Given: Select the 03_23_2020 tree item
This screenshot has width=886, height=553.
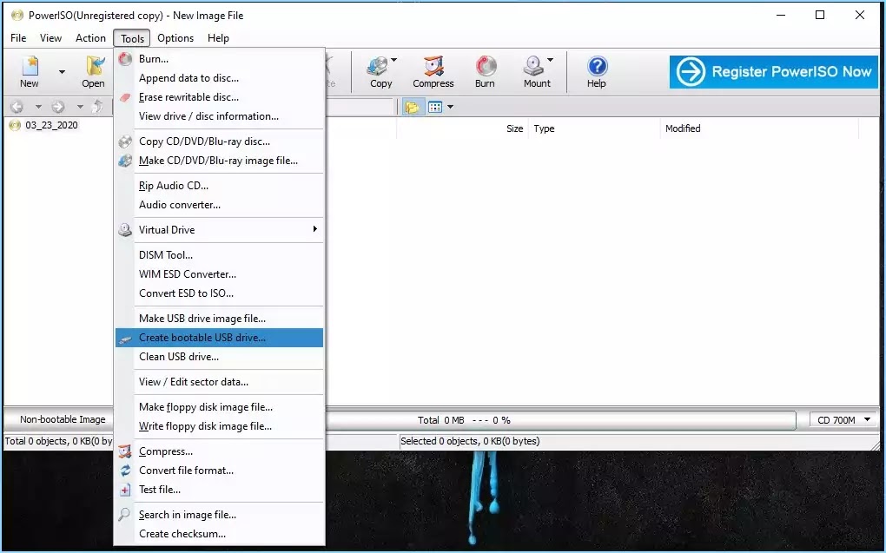Looking at the screenshot, I should pos(51,125).
